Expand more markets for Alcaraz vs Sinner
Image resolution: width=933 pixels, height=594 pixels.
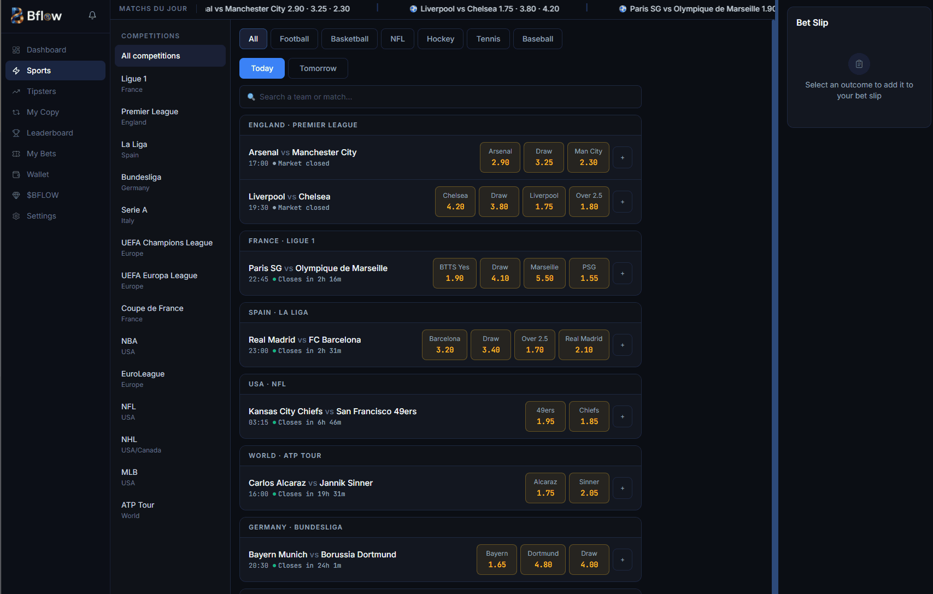click(x=623, y=488)
